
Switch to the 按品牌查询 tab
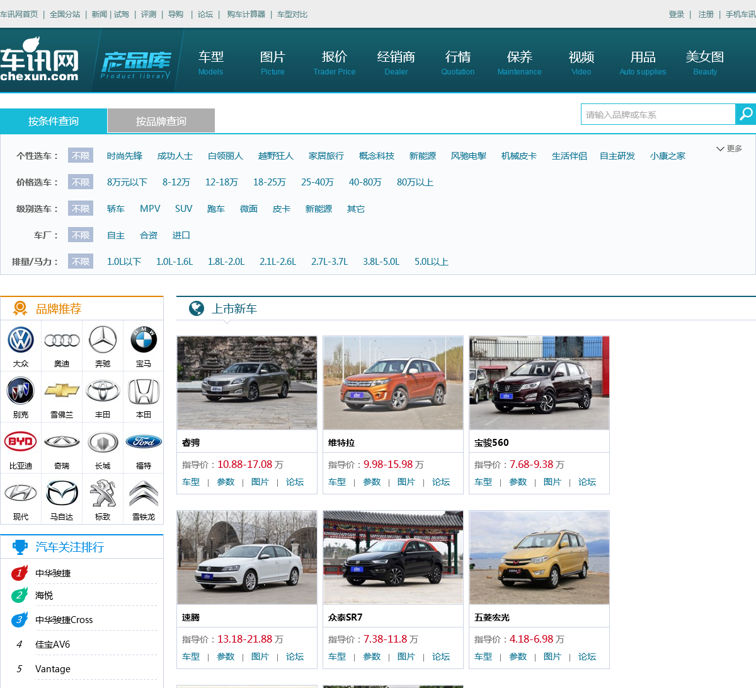(161, 121)
